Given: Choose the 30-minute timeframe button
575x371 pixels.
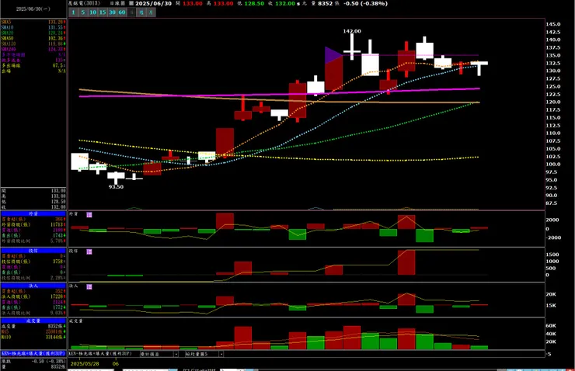Looking at the screenshot, I should click(112, 12).
